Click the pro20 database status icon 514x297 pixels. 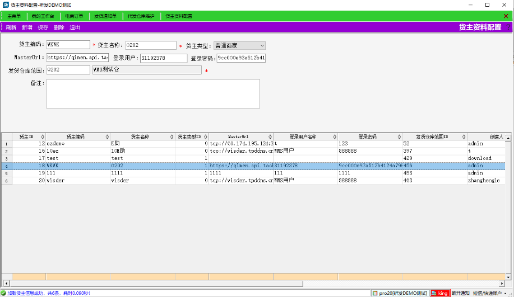(x=375, y=293)
